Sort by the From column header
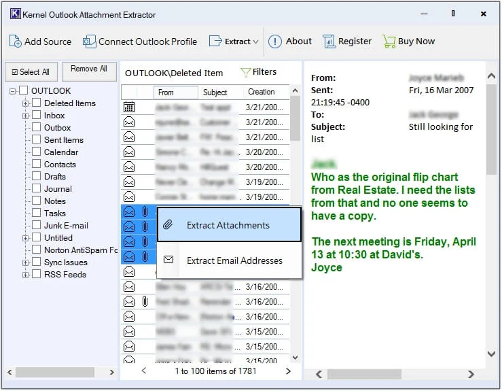Viewport: 502px width, 391px height. pyautogui.click(x=176, y=92)
